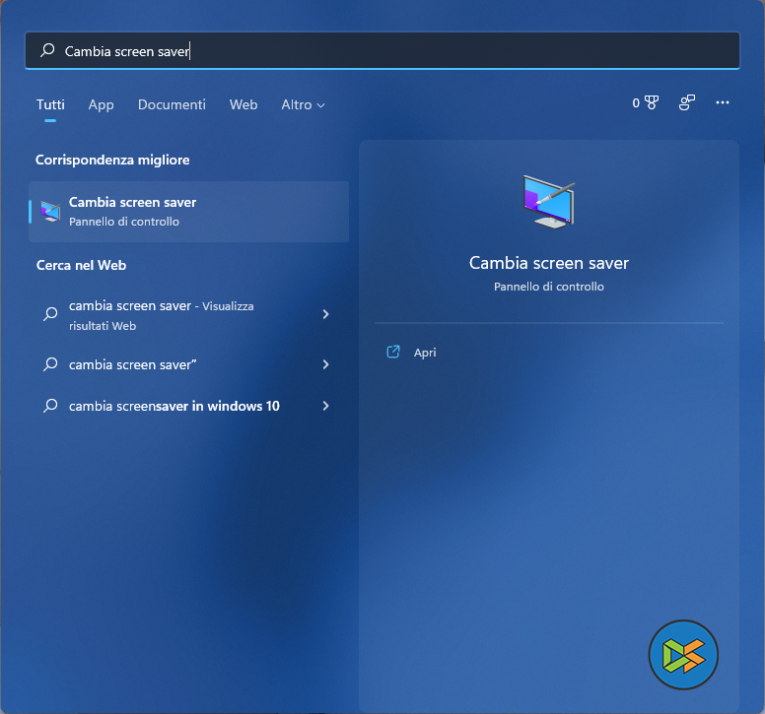Click 'Pannello di controllo' under preview title
The height and width of the screenshot is (714, 765).
pos(549,287)
